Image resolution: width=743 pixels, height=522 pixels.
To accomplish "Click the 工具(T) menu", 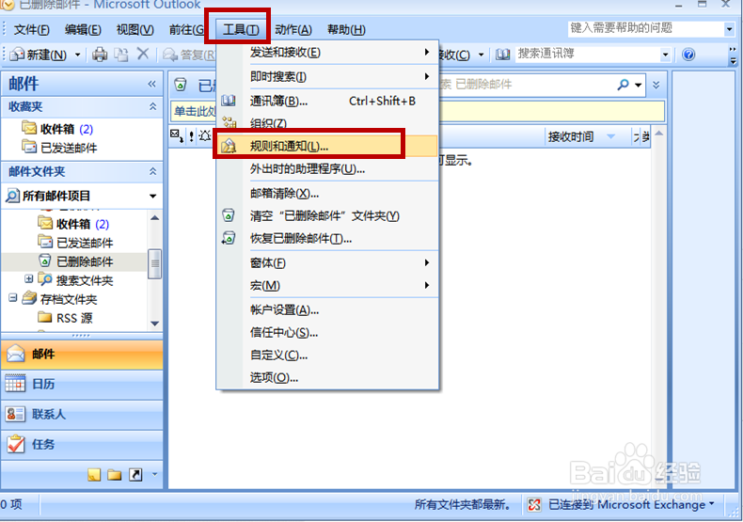I will click(x=241, y=30).
